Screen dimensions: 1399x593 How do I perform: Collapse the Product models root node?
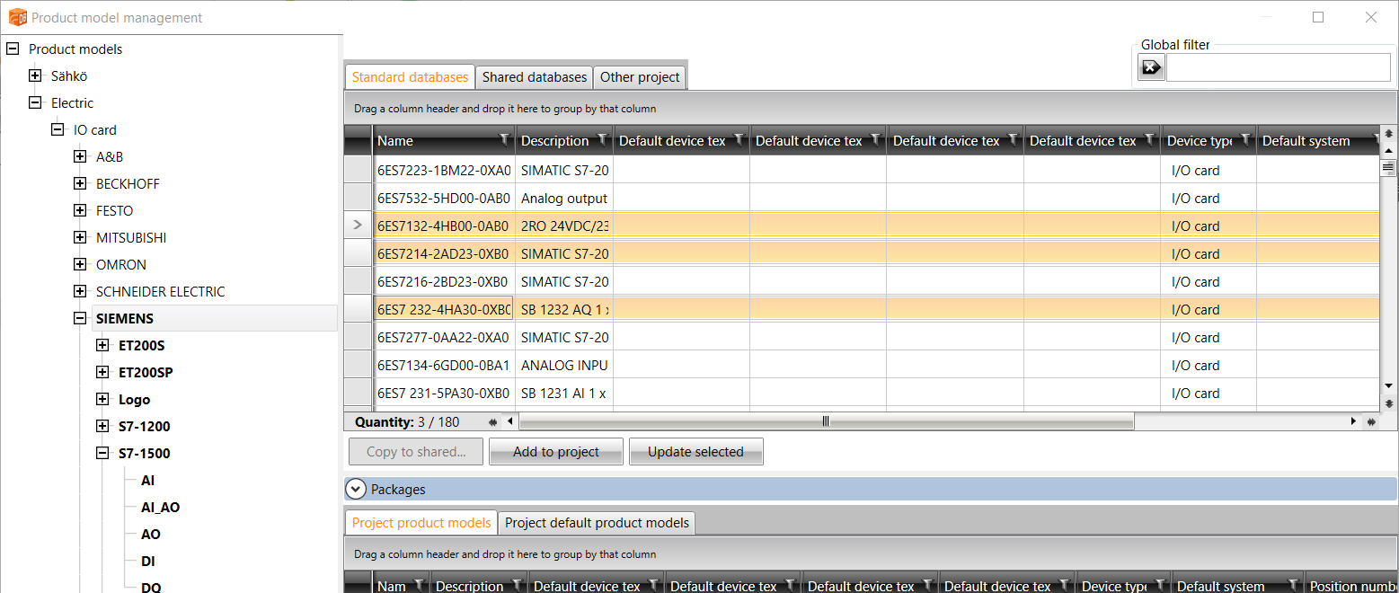(13, 49)
